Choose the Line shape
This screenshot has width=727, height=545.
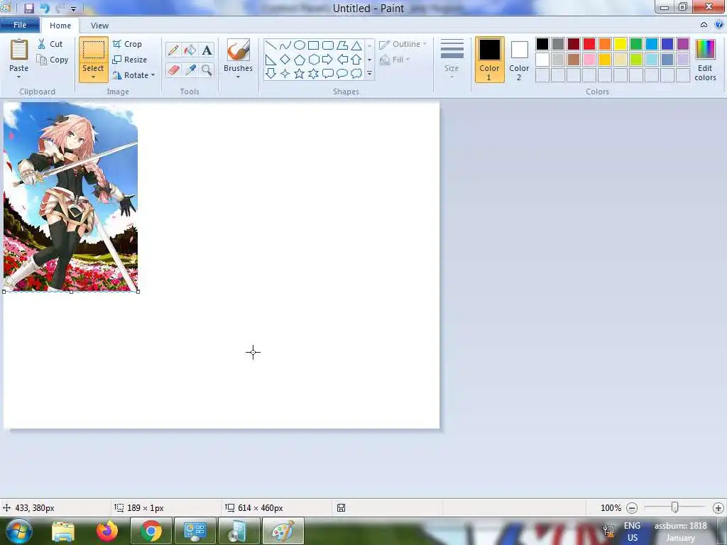click(271, 45)
